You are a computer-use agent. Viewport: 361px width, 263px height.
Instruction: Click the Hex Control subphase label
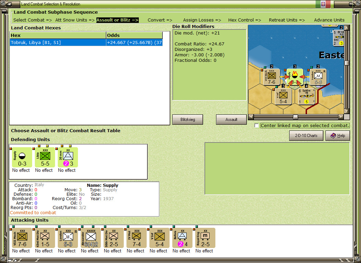click(x=244, y=20)
